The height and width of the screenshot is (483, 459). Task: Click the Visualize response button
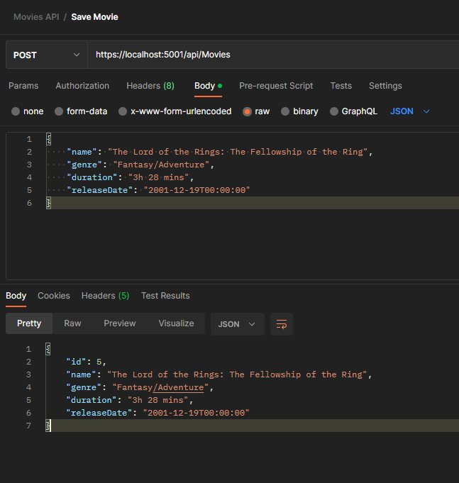click(x=176, y=323)
